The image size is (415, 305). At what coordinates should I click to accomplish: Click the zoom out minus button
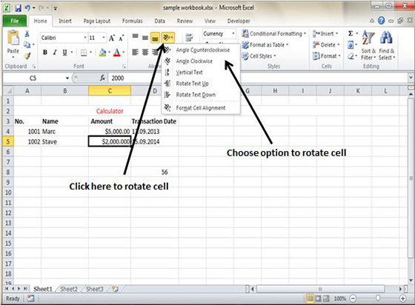pyautogui.click(x=353, y=298)
